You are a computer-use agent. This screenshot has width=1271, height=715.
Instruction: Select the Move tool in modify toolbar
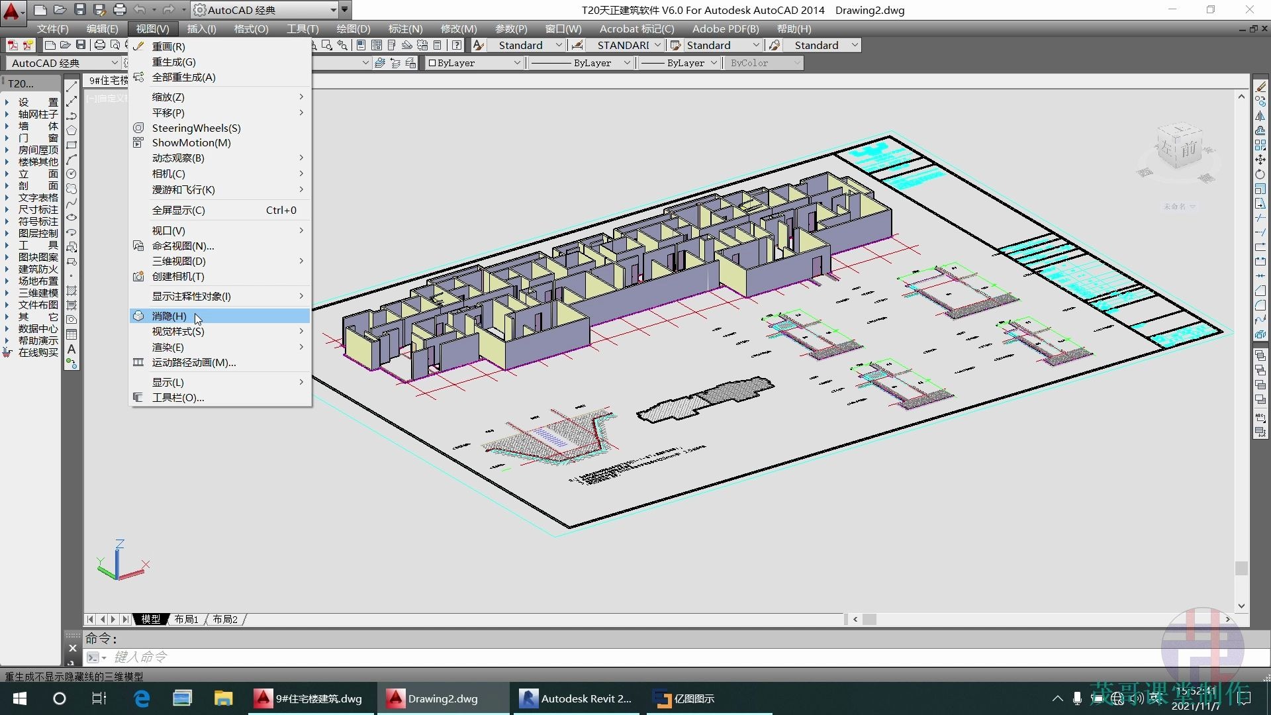1260,160
